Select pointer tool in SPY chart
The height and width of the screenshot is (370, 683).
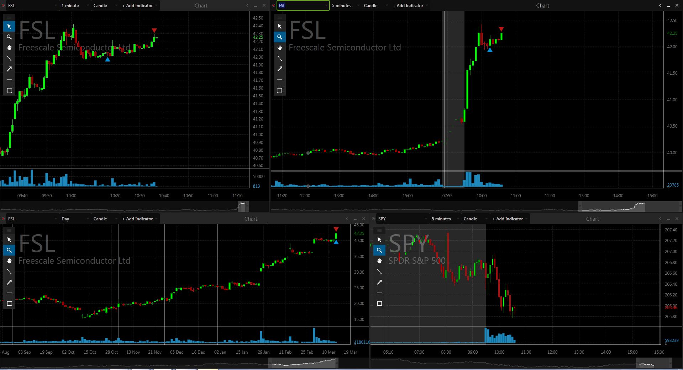(379, 240)
